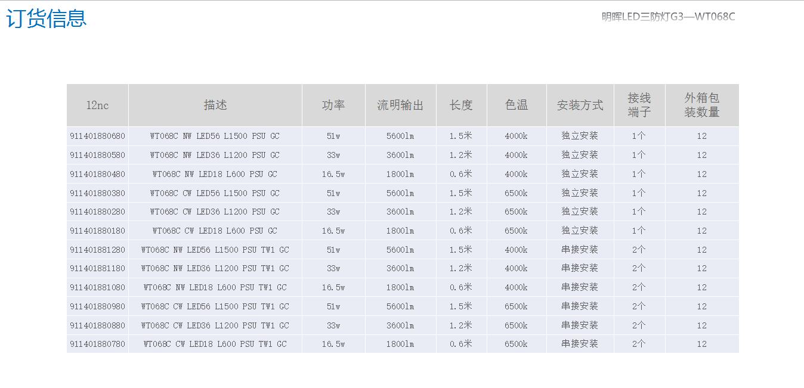Viewport: 804px width, 388px height.
Task: Click the 功率 column header
Action: pos(333,105)
